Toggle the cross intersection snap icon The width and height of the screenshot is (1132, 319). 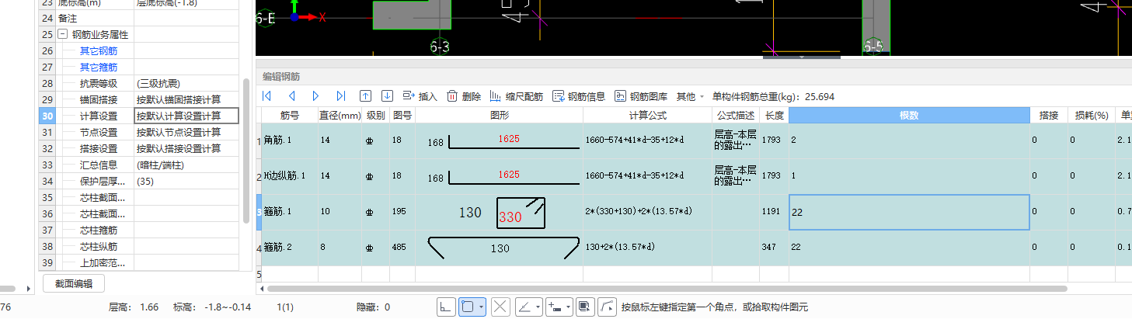500,307
